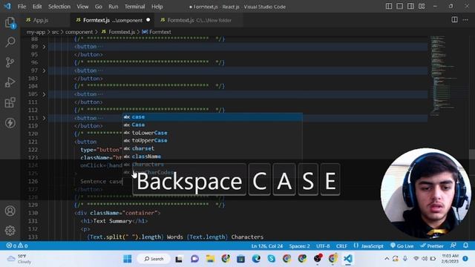Select capitalized 'Case' suggestion
The height and width of the screenshot is (267, 475).
click(x=212, y=125)
